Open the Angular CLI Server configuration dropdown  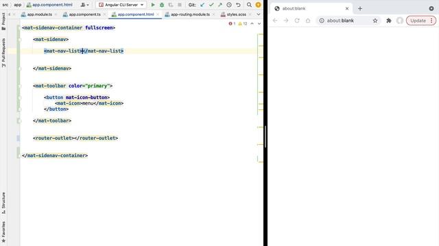(121, 5)
